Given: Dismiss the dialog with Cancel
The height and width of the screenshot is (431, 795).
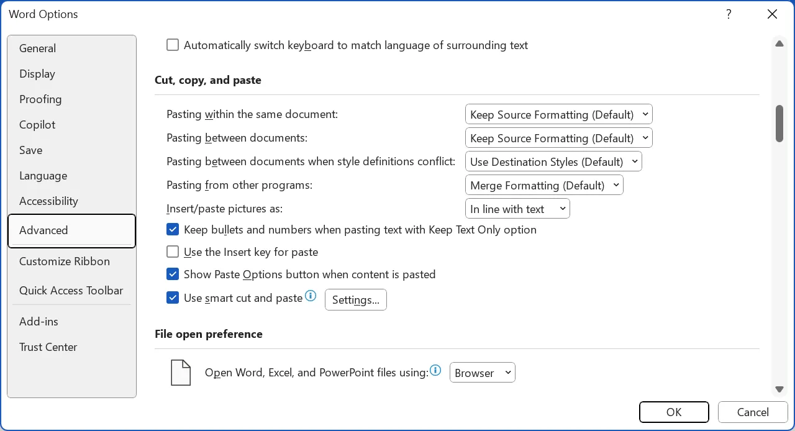Looking at the screenshot, I should (x=753, y=412).
